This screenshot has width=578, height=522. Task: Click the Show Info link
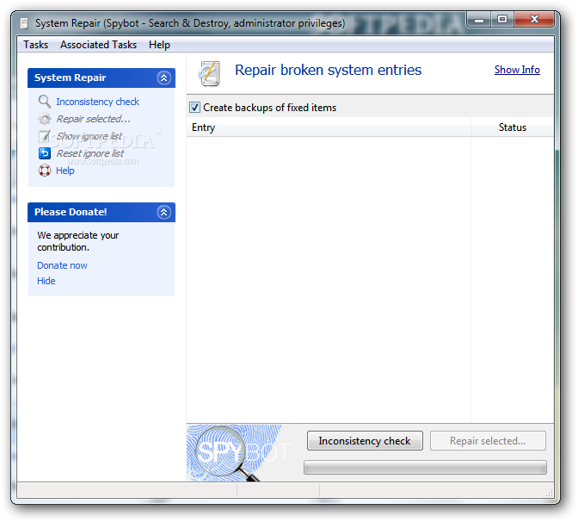pyautogui.click(x=517, y=70)
